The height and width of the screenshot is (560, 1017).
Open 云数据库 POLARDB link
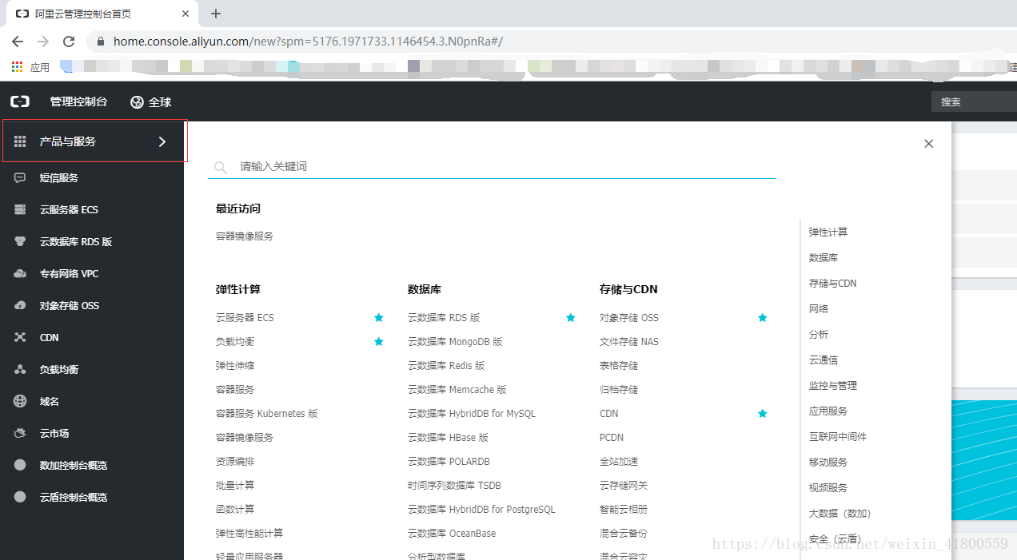pyautogui.click(x=449, y=461)
